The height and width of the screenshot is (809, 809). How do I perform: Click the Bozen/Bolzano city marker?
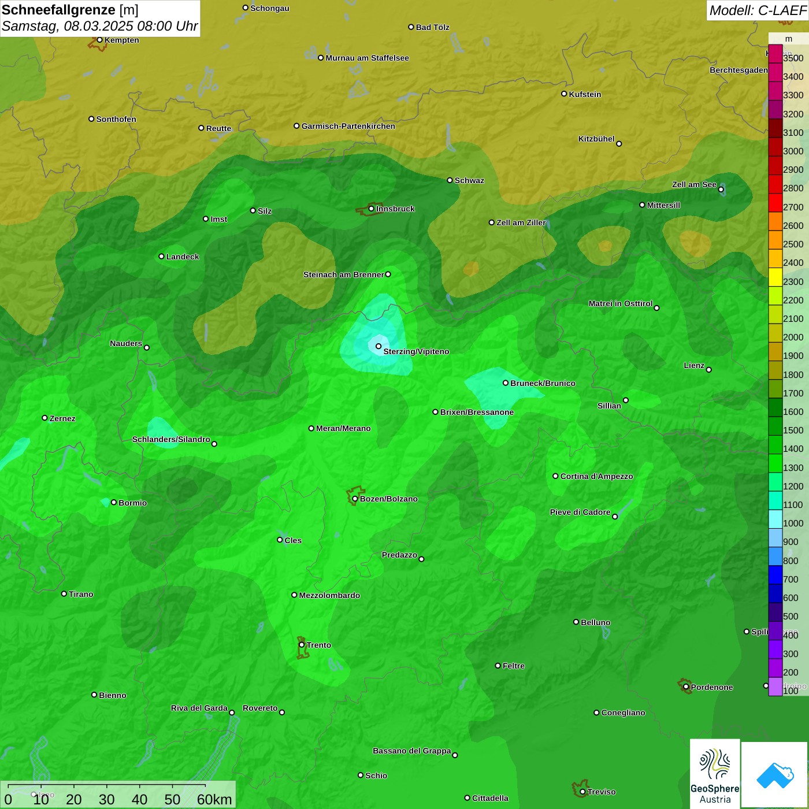[x=355, y=499]
